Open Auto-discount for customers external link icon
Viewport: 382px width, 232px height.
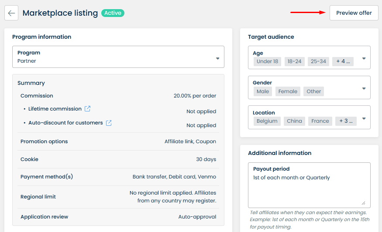pyautogui.click(x=109, y=123)
